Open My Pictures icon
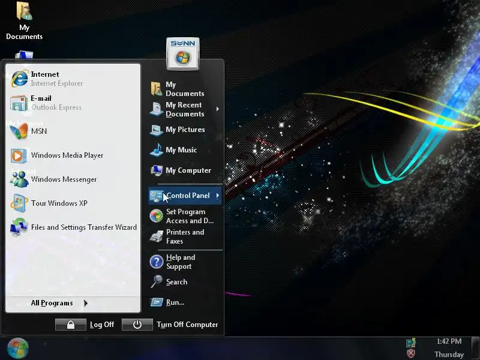Image resolution: width=480 pixels, height=360 pixels. (157, 130)
